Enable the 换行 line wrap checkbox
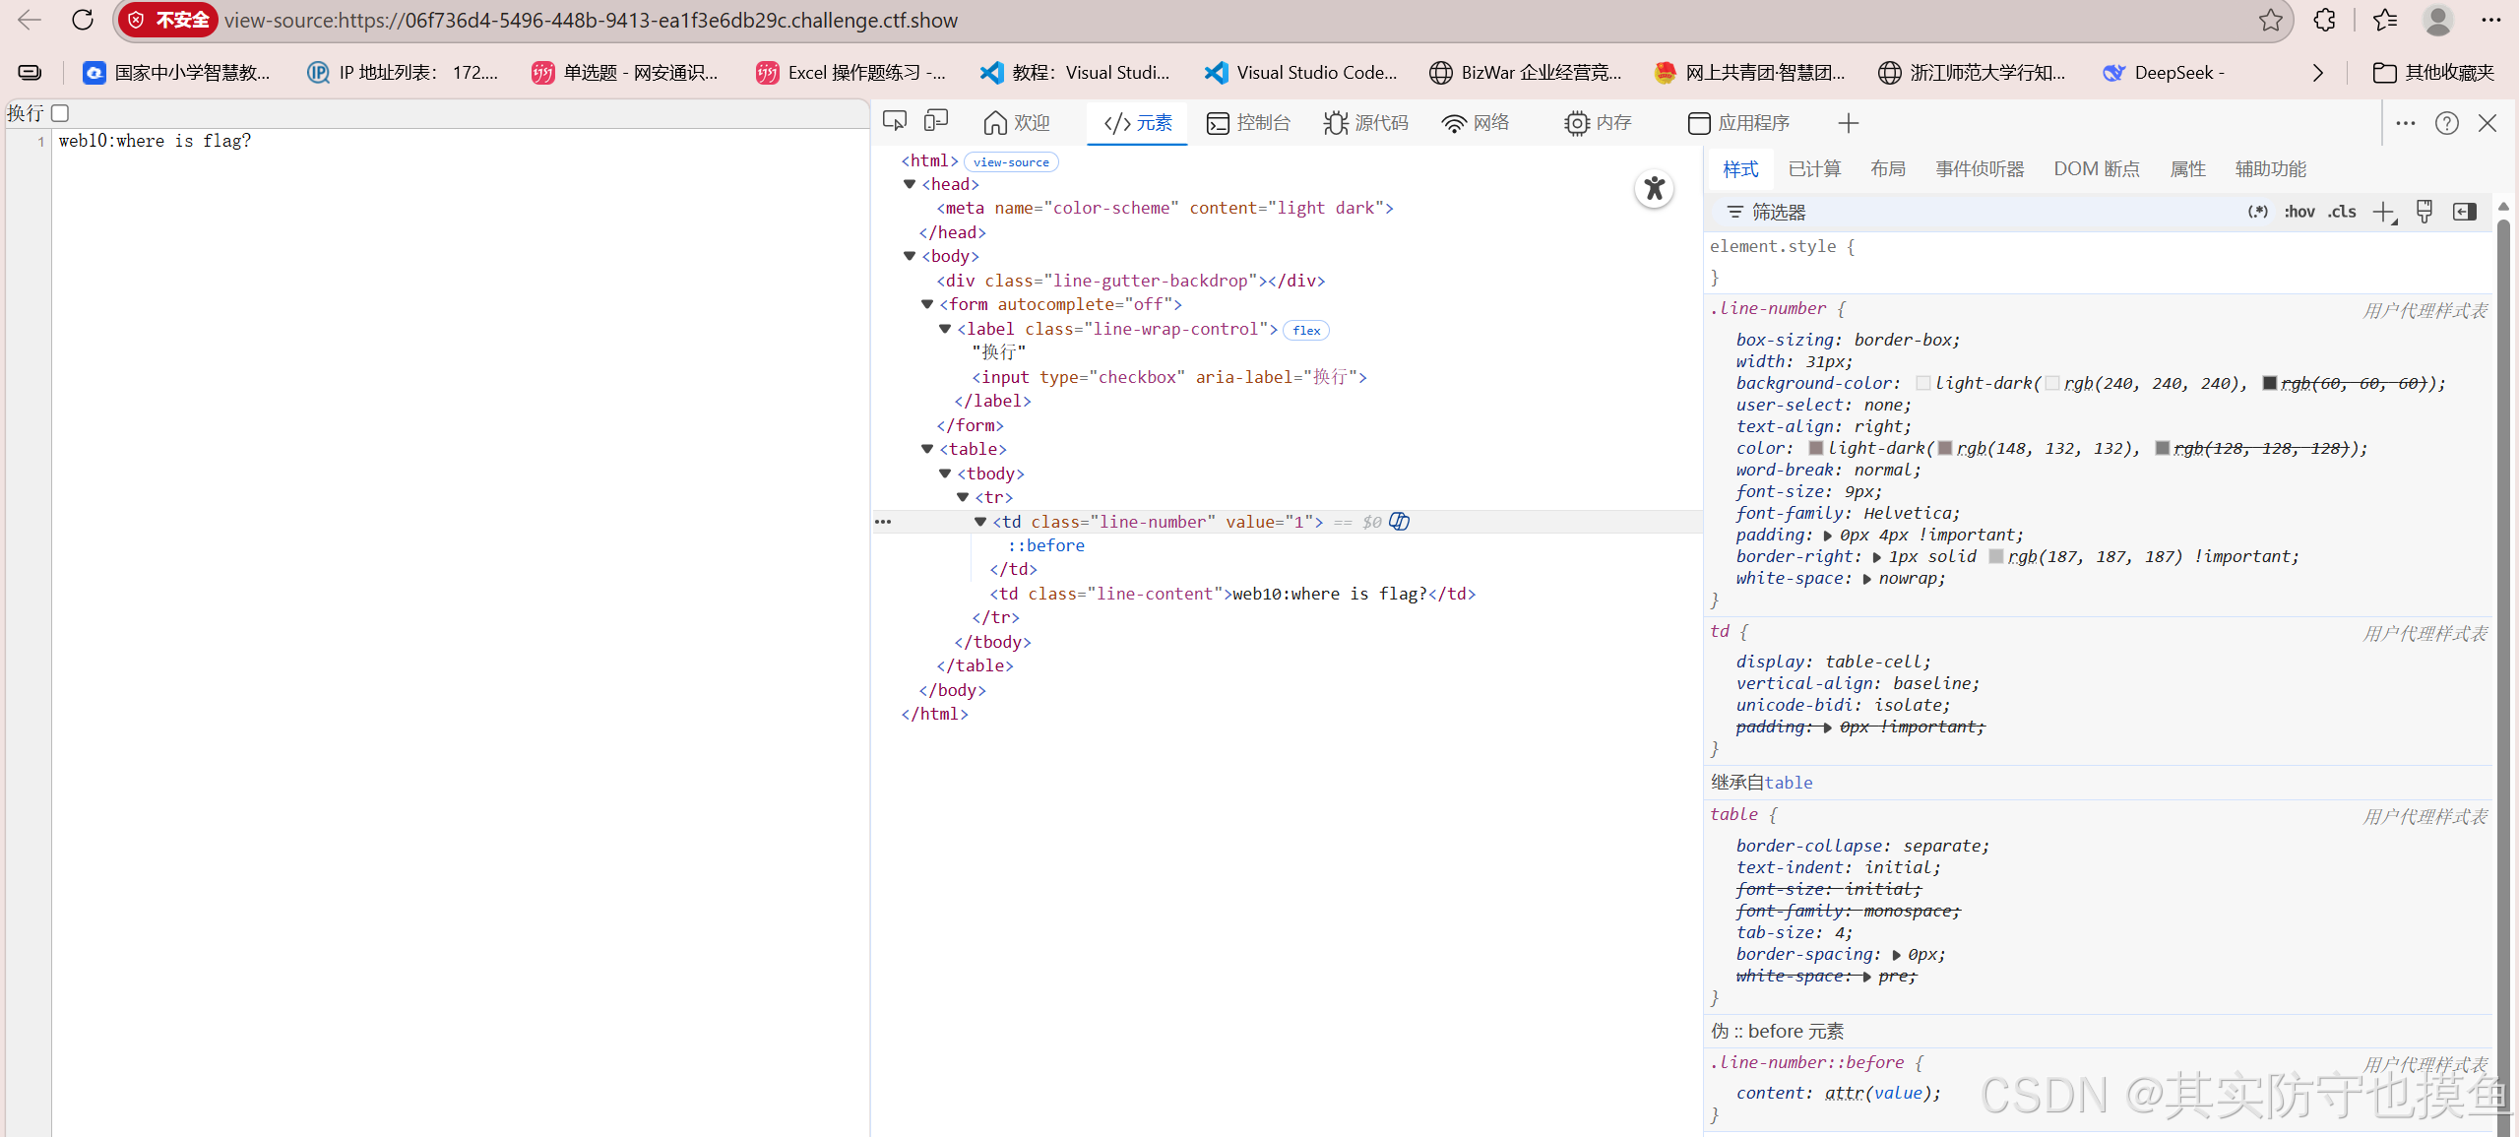Image resolution: width=2519 pixels, height=1137 pixels. [x=60, y=113]
